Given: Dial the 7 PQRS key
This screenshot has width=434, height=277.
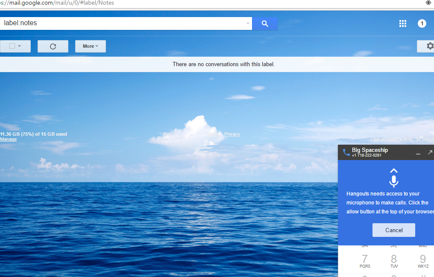Looking at the screenshot, I should click(365, 261).
